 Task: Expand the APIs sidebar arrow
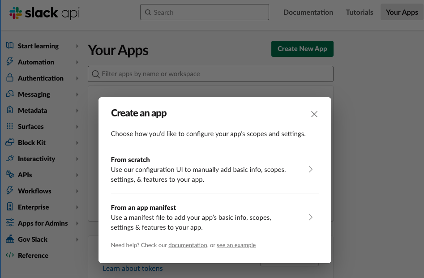[77, 175]
